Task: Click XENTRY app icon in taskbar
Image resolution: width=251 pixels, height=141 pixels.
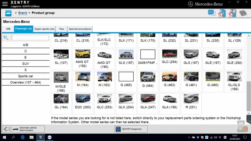Action: tap(41, 137)
